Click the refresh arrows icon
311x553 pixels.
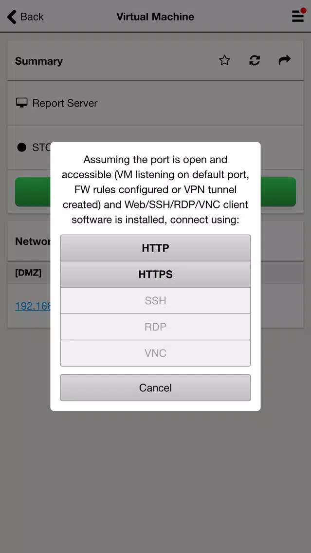[255, 60]
